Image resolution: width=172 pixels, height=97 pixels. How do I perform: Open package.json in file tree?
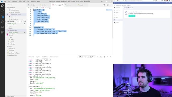click(x=13, y=55)
